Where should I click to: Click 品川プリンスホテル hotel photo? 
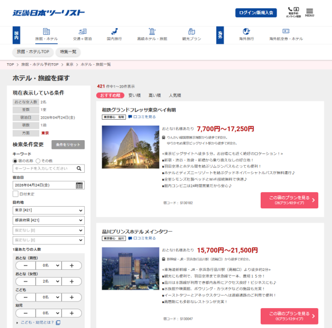click(131, 269)
